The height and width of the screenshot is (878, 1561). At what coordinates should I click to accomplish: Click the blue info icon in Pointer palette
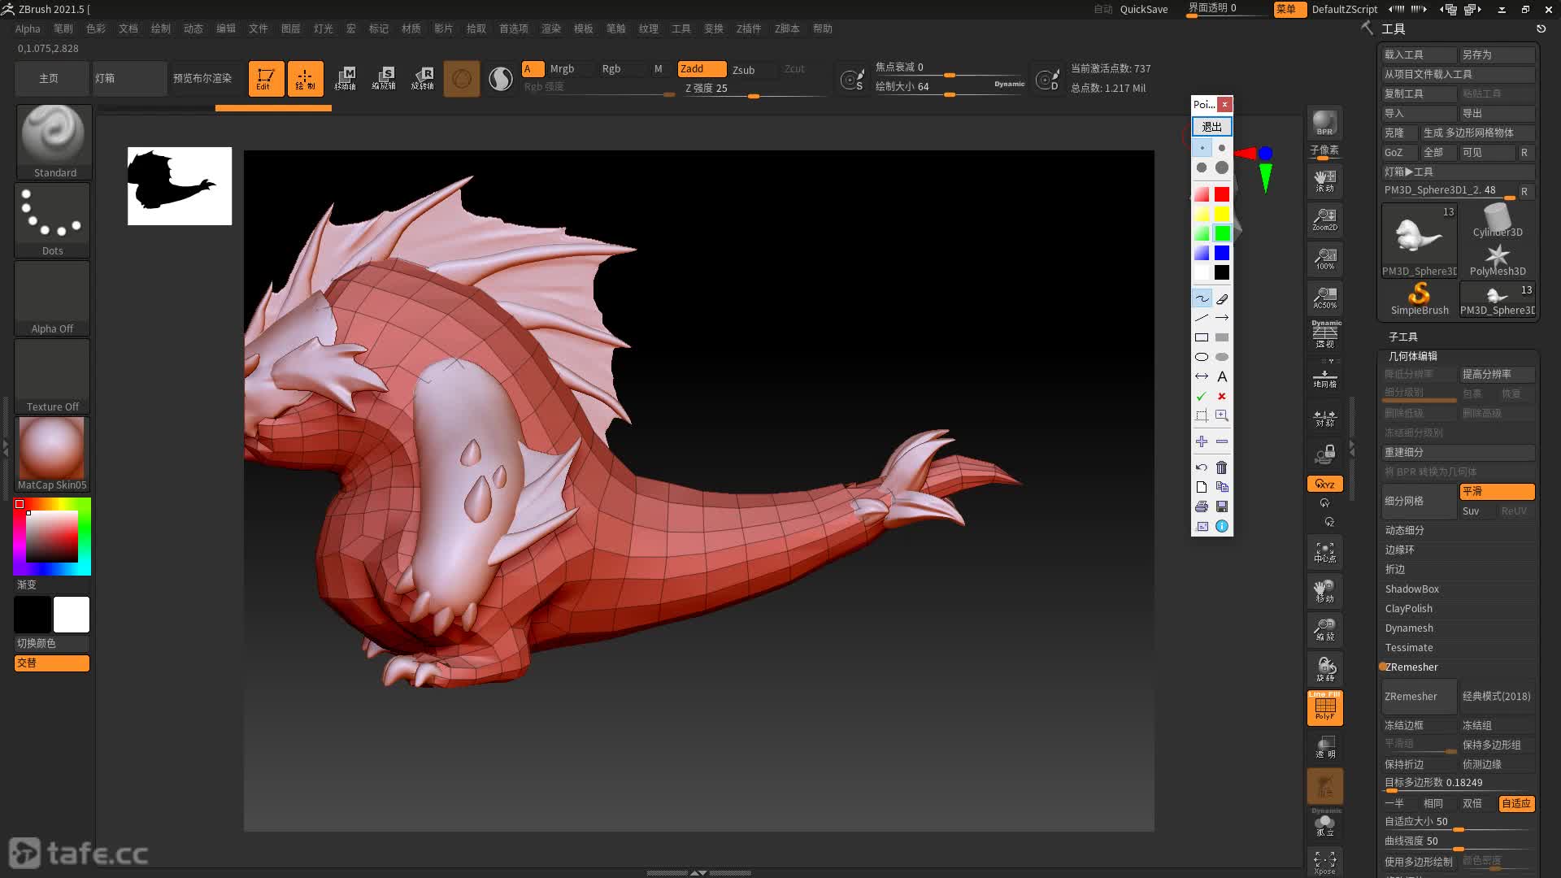pos(1222,526)
